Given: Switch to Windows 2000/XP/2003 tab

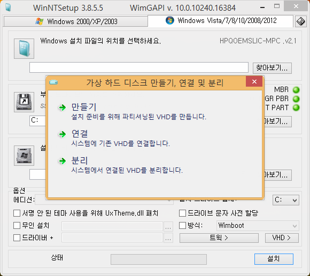Looking at the screenshot, I should point(76,21).
